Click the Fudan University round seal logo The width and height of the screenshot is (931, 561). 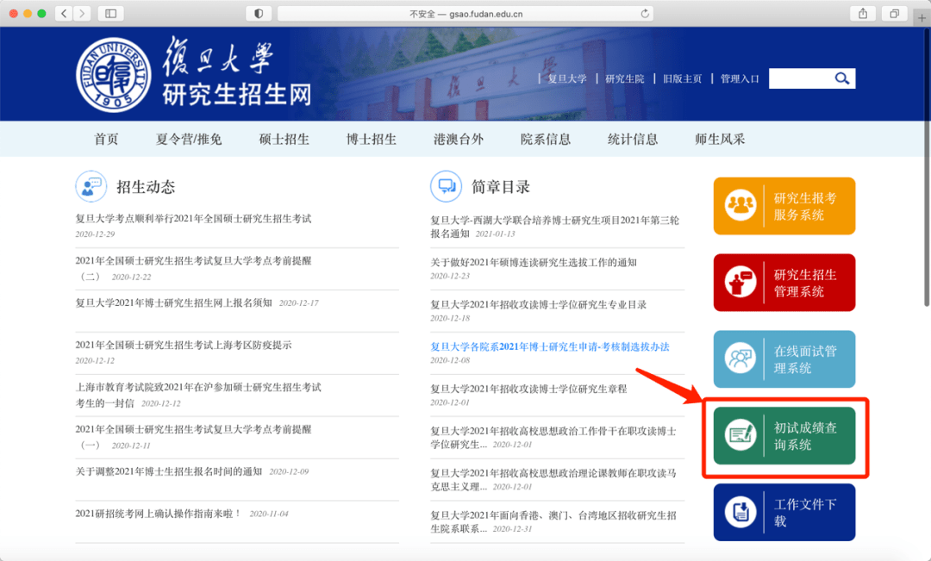point(114,75)
